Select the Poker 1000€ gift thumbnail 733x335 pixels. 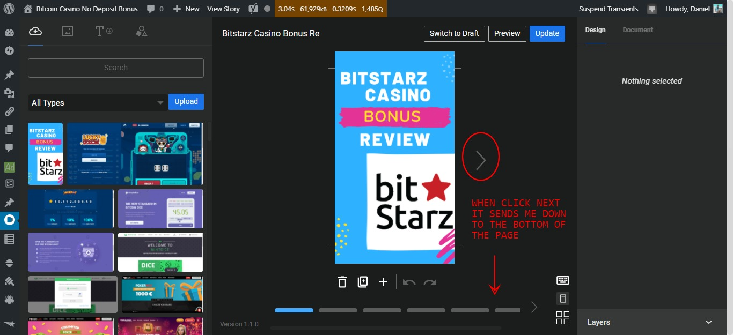[163, 294]
